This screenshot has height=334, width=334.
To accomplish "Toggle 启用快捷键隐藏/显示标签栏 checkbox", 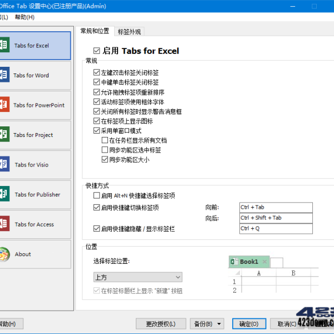I will (96, 229).
